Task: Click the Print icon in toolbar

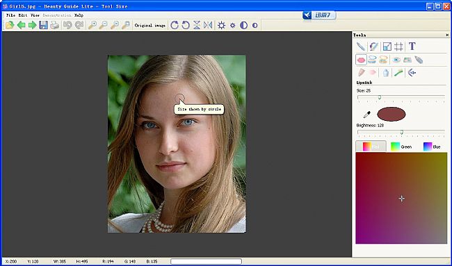Action: (x=54, y=25)
